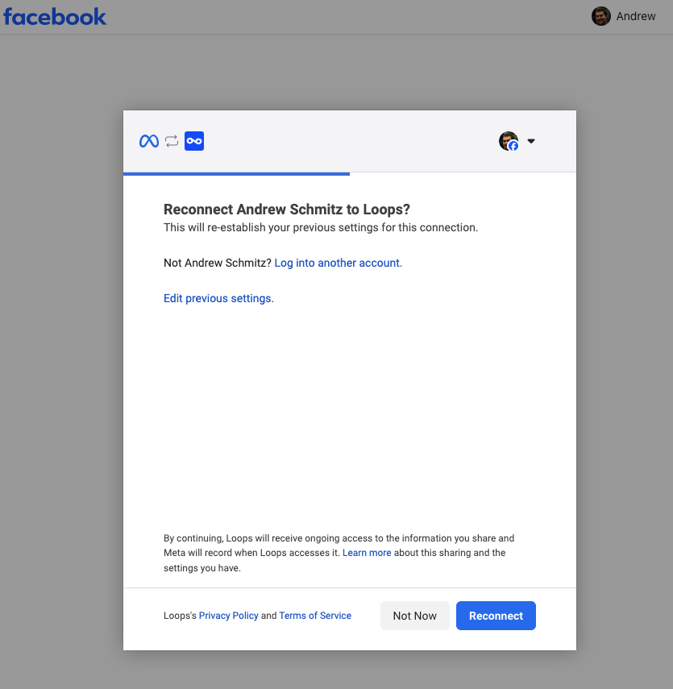View Loops's Privacy Policy
The image size is (673, 689).
click(x=228, y=616)
